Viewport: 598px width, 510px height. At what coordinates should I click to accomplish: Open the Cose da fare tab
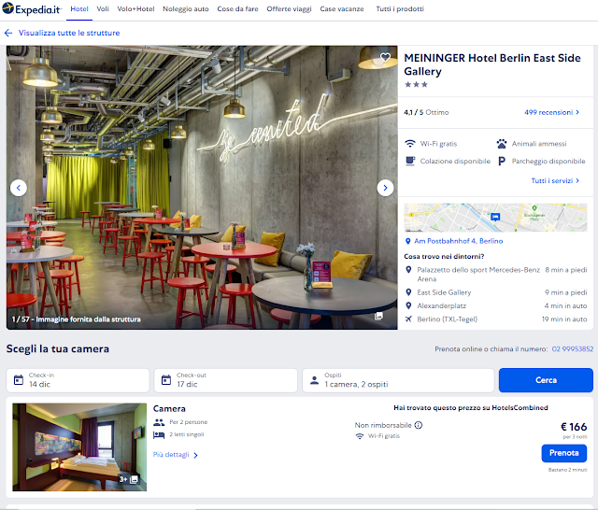click(237, 8)
